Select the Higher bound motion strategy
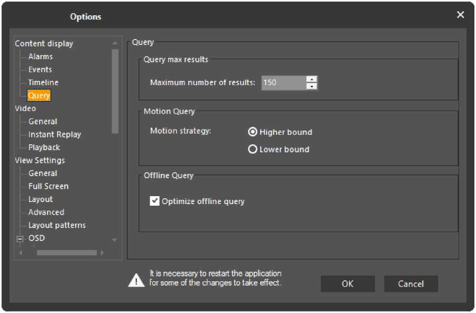Screen dimensions: 476x313 (x=253, y=132)
